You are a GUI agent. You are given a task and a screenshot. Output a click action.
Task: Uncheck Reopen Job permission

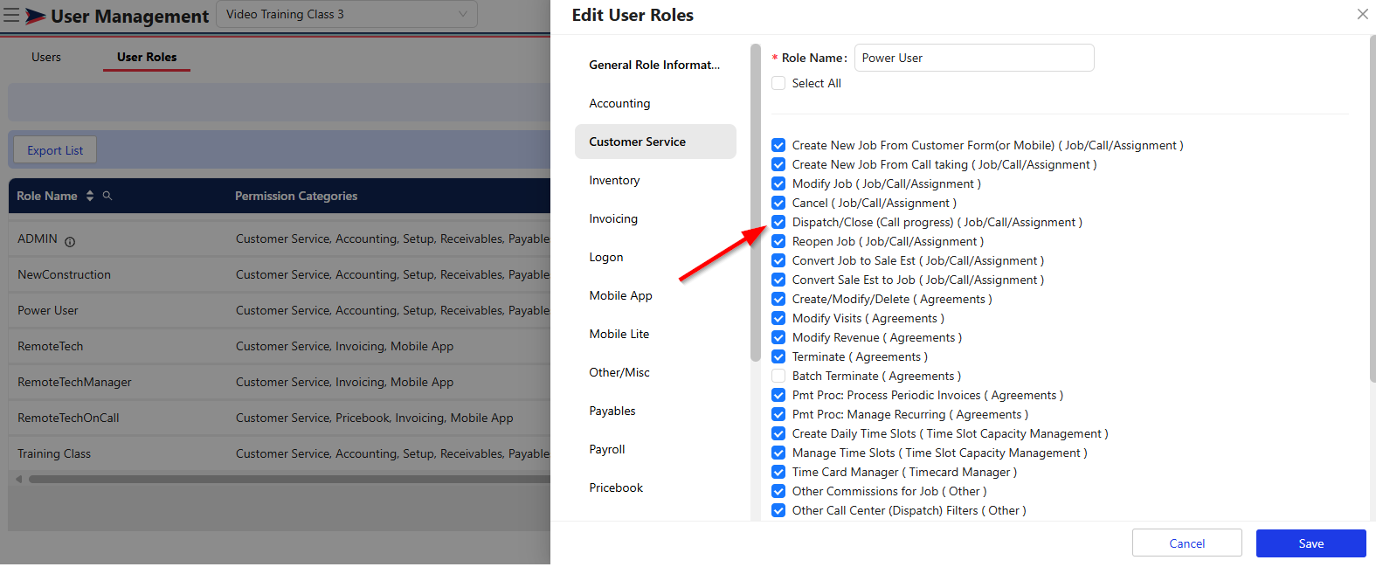(x=778, y=241)
